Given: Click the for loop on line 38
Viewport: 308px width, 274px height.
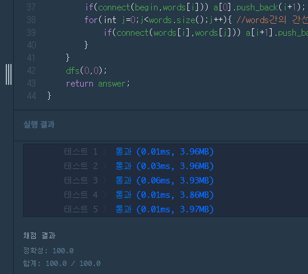Looking at the screenshot, I should click(x=158, y=20).
